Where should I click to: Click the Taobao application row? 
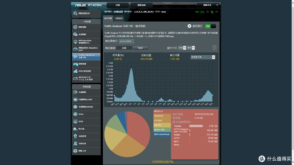click(x=195, y=126)
